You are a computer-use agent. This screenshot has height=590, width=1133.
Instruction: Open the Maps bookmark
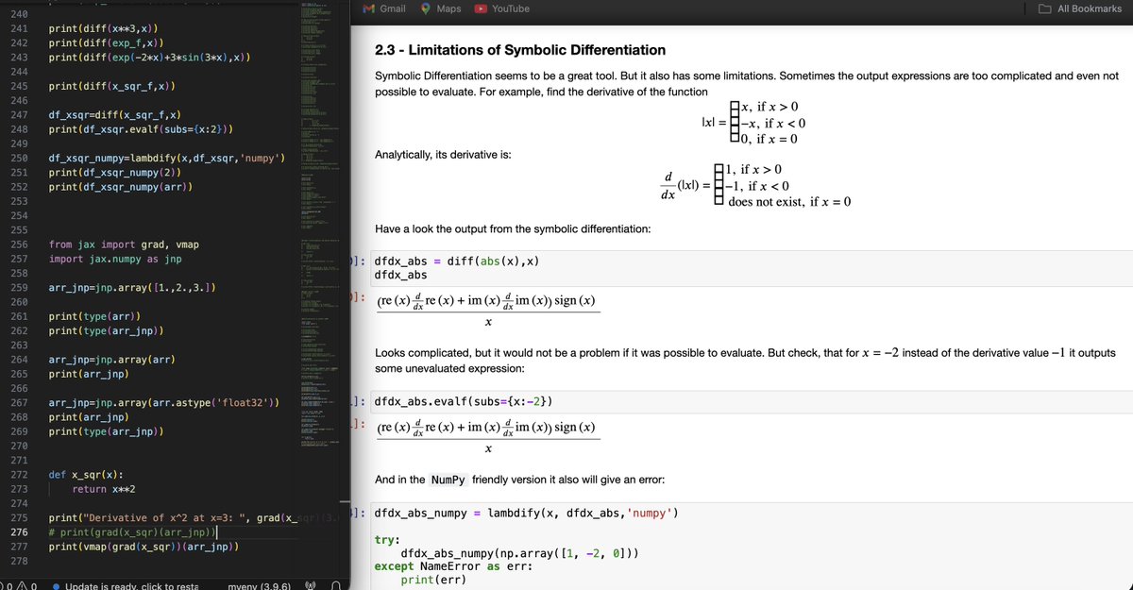click(x=441, y=8)
